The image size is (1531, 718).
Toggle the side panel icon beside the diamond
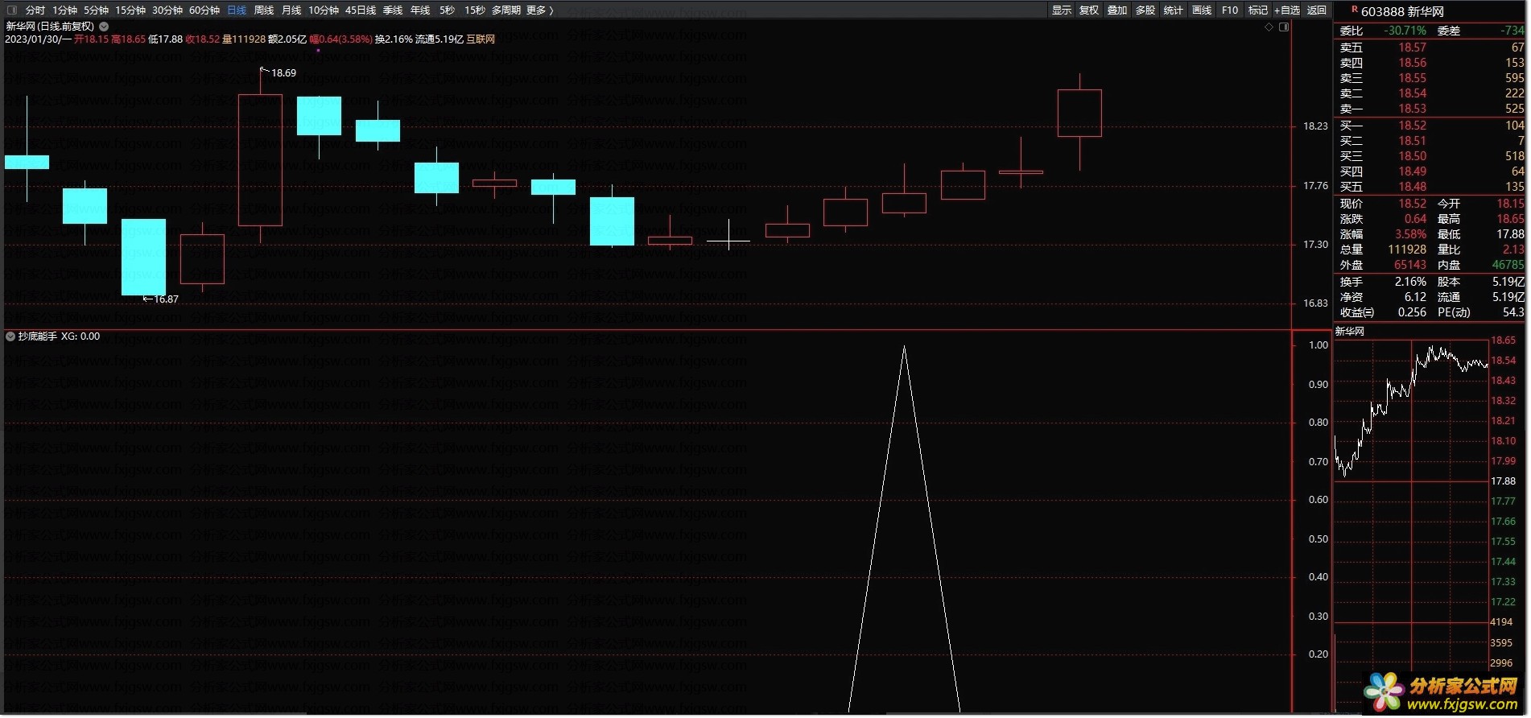coord(1284,27)
